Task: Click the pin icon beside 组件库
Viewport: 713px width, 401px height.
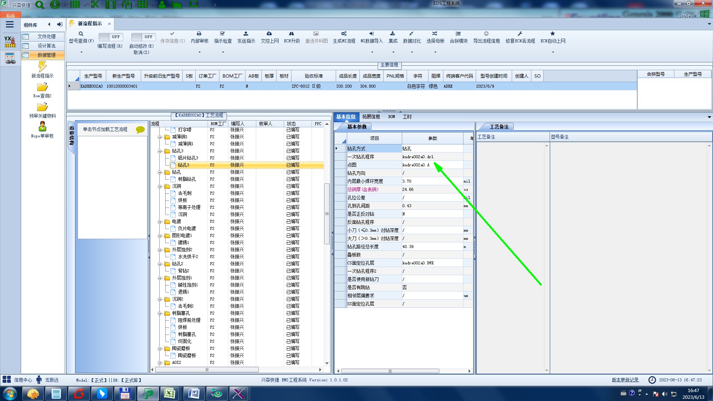Action: [x=59, y=25]
